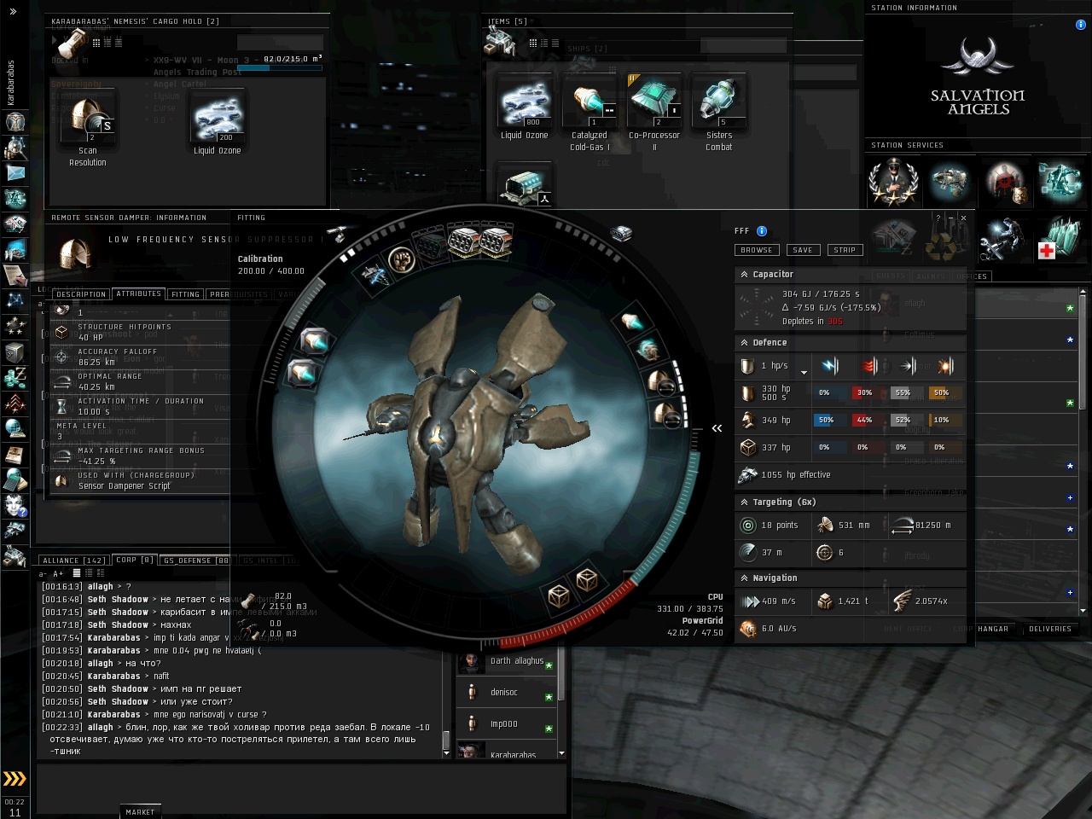Collapse the Navigation section
This screenshot has width=1092, height=819.
(744, 578)
